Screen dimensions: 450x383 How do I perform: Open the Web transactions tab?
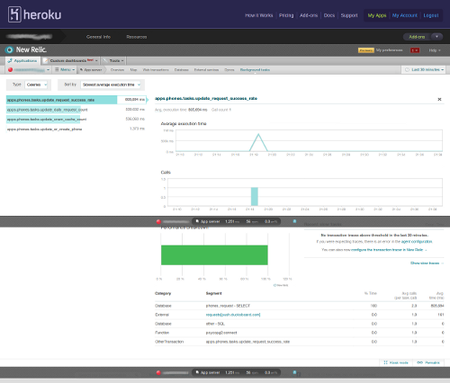click(156, 70)
